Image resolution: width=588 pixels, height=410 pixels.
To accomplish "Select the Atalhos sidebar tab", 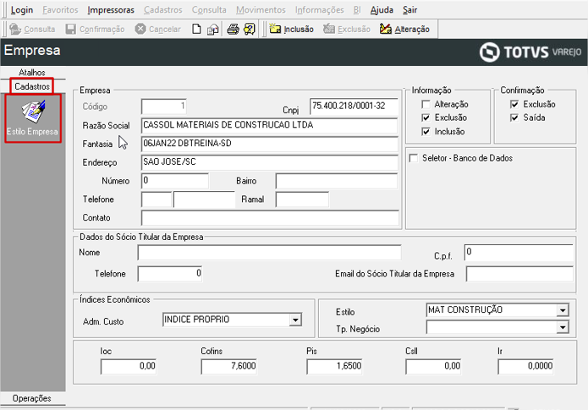I will click(32, 72).
